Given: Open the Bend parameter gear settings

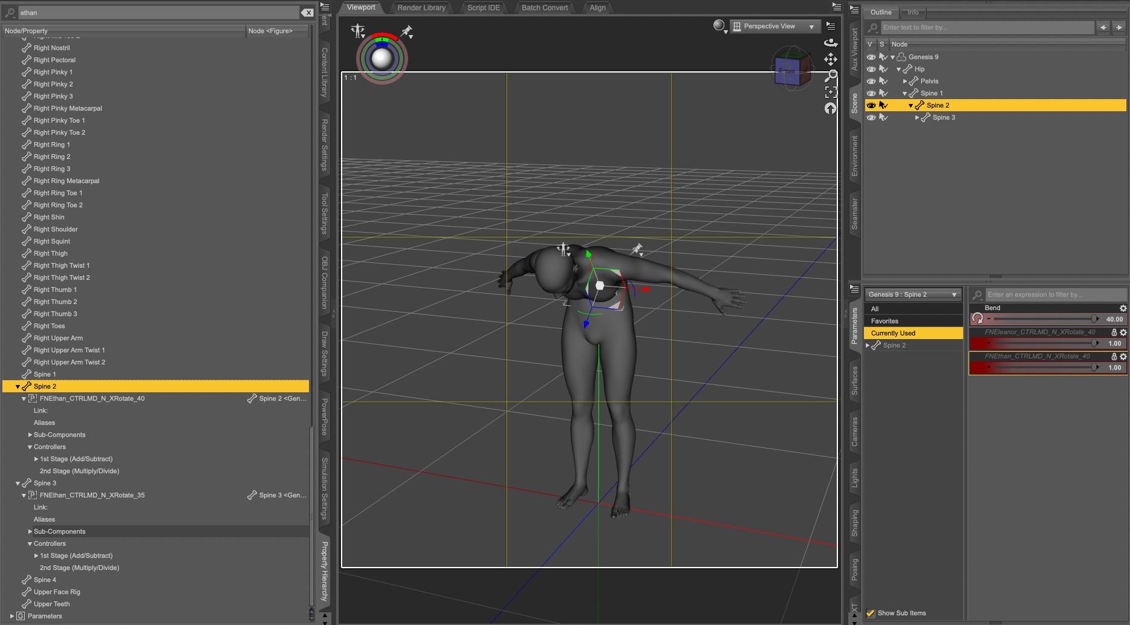Looking at the screenshot, I should (1123, 308).
